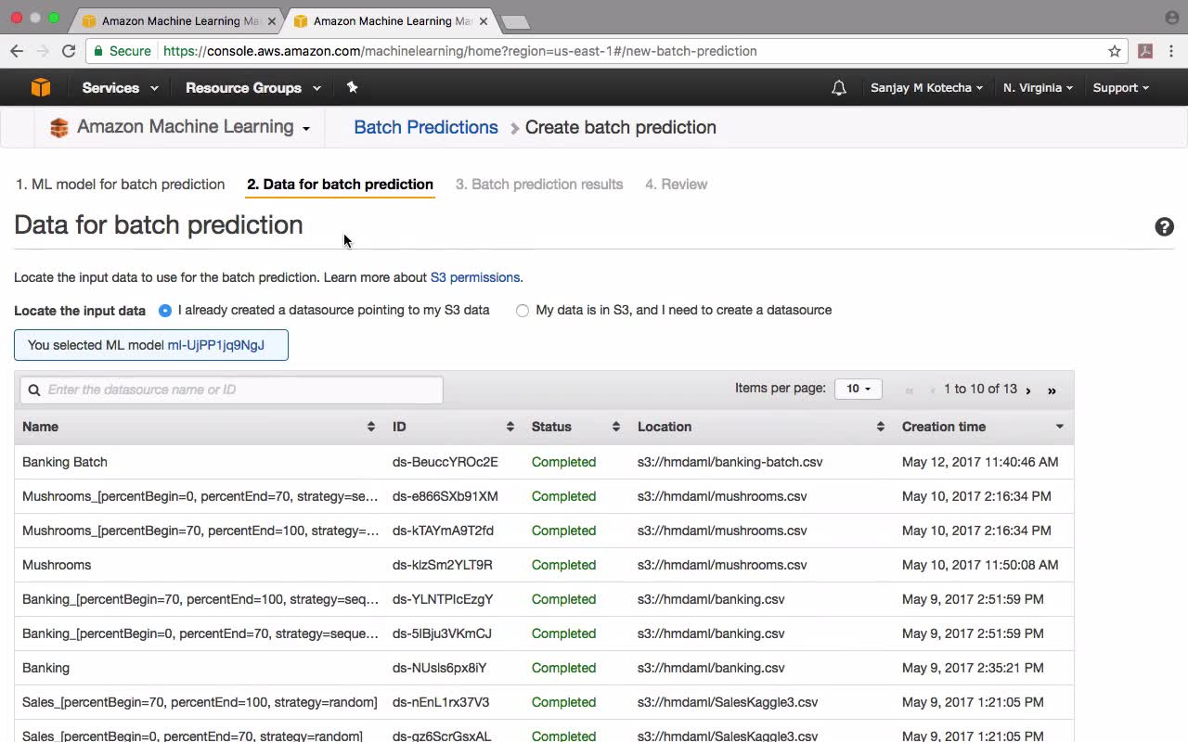1188x742 pixels.
Task: Click the PDF extension icon
Action: point(1145,51)
